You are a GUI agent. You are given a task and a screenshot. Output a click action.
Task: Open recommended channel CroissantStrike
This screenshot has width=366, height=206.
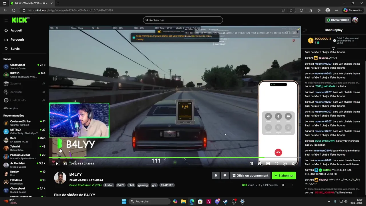[x=24, y=123]
